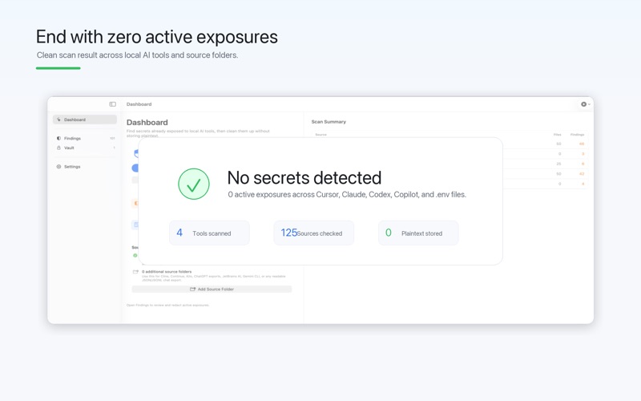Click the '0 additional source folders' text
The height and width of the screenshot is (401, 641).
pos(167,272)
